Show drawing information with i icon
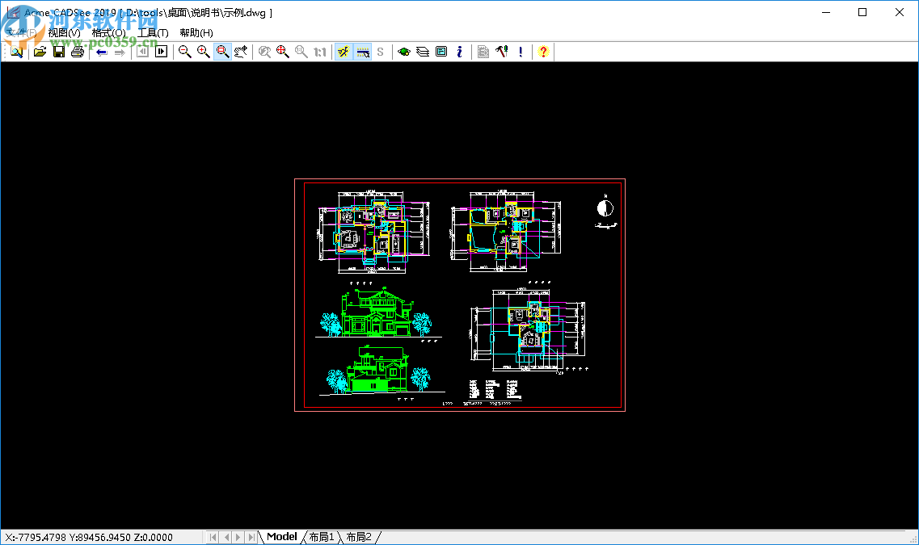Screen dimensions: 919x545 click(x=459, y=52)
